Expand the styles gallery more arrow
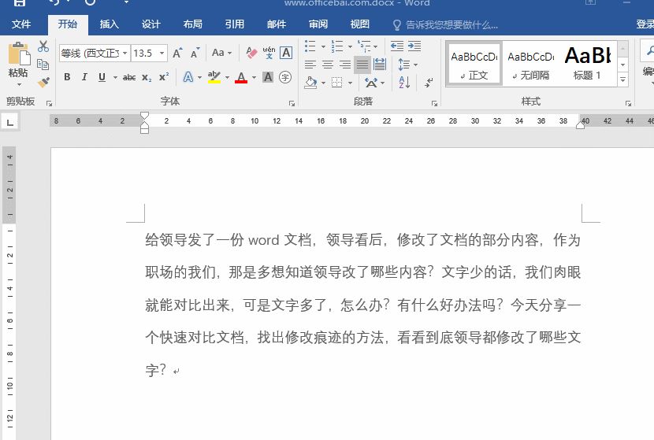The image size is (654, 440). tap(622, 80)
